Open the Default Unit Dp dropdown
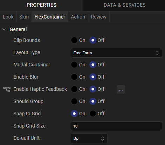The width and height of the screenshot is (165, 145). (x=89, y=138)
